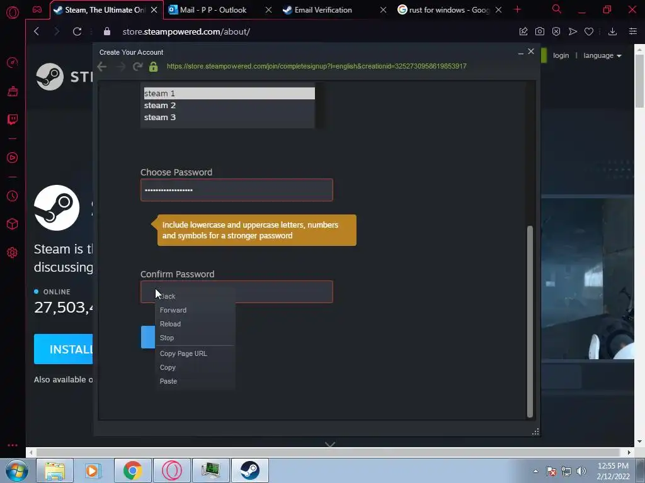Reload the Opera browser page
The height and width of the screenshot is (483, 645).
[x=77, y=31]
